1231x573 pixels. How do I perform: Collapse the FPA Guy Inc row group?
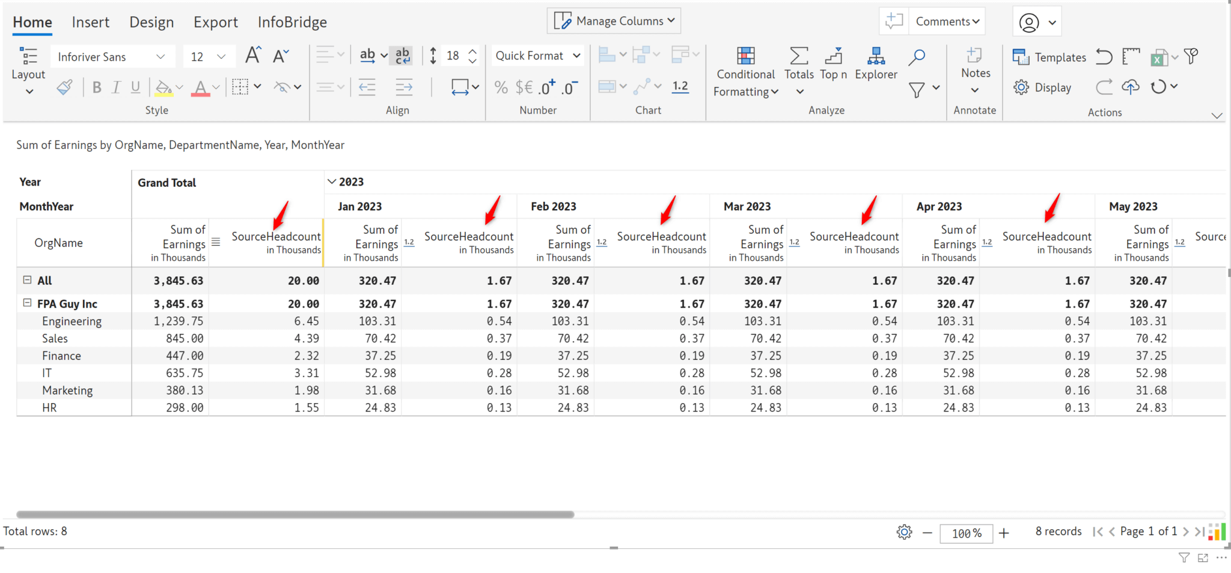(28, 302)
